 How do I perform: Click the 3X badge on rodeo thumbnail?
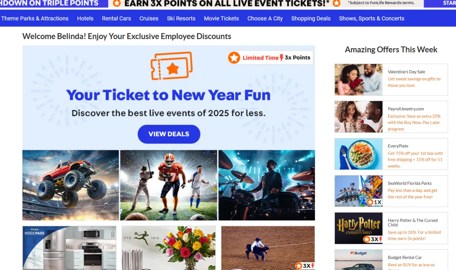[305, 266]
